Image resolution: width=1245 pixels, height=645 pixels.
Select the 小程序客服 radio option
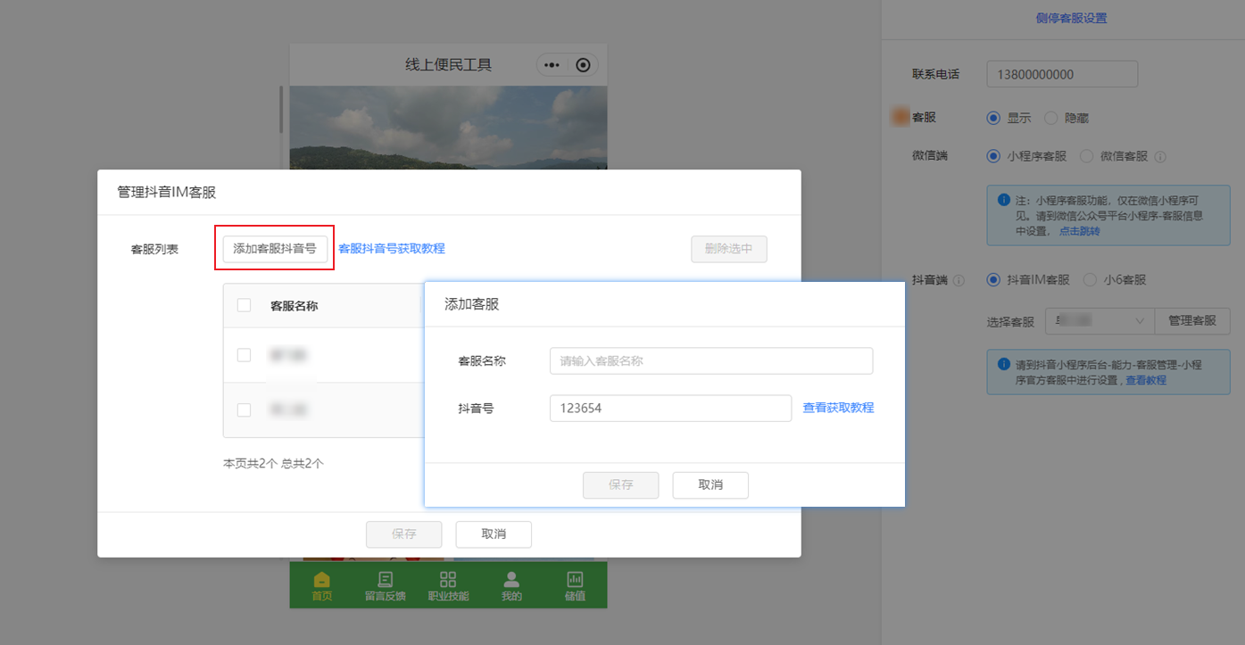(993, 156)
